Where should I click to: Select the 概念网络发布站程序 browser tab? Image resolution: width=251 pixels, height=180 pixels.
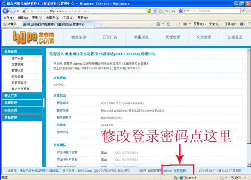click(x=58, y=24)
